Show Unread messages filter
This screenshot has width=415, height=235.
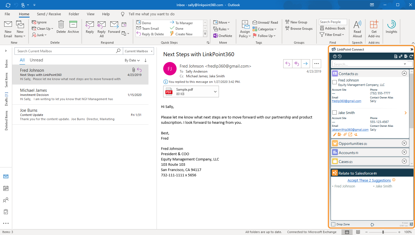[x=36, y=60]
